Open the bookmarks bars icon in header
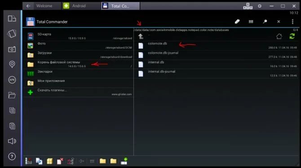Screen dimensions: 301x168 (251, 22)
